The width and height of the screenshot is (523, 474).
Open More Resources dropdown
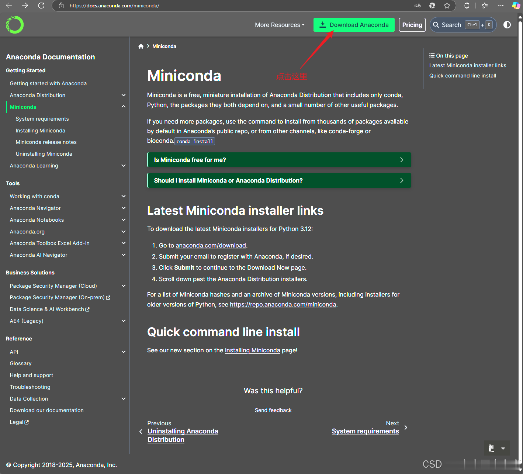point(280,25)
